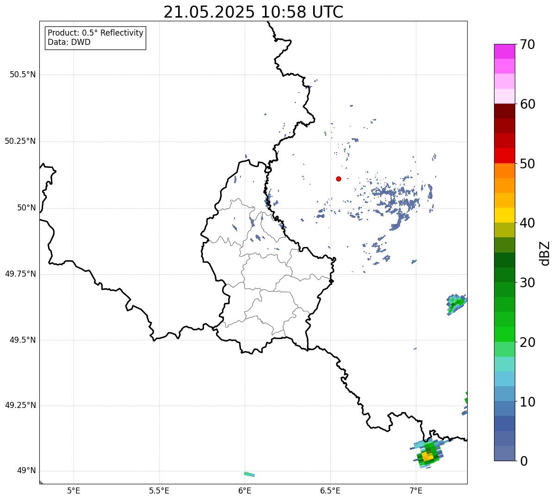556x500 pixels.
Task: Click the 7°E longitude label
Action: coord(416,491)
